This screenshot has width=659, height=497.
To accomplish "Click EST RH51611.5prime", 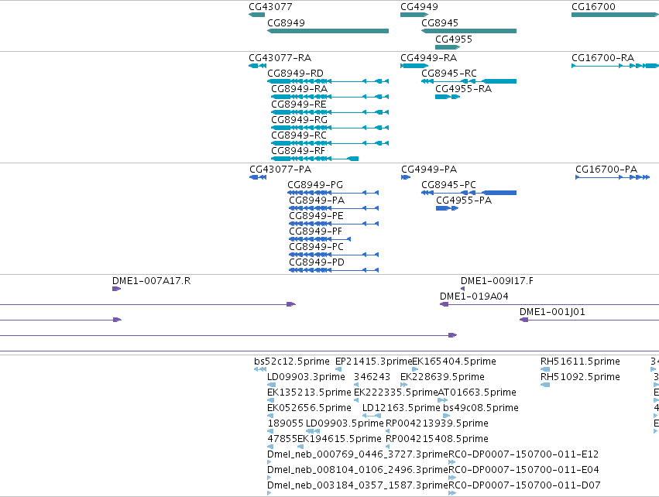I will pos(545,369).
